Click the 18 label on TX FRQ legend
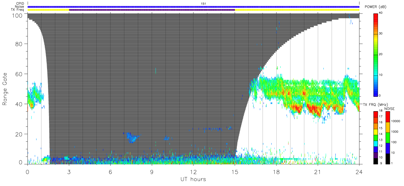404x186 pixels. coord(381,111)
